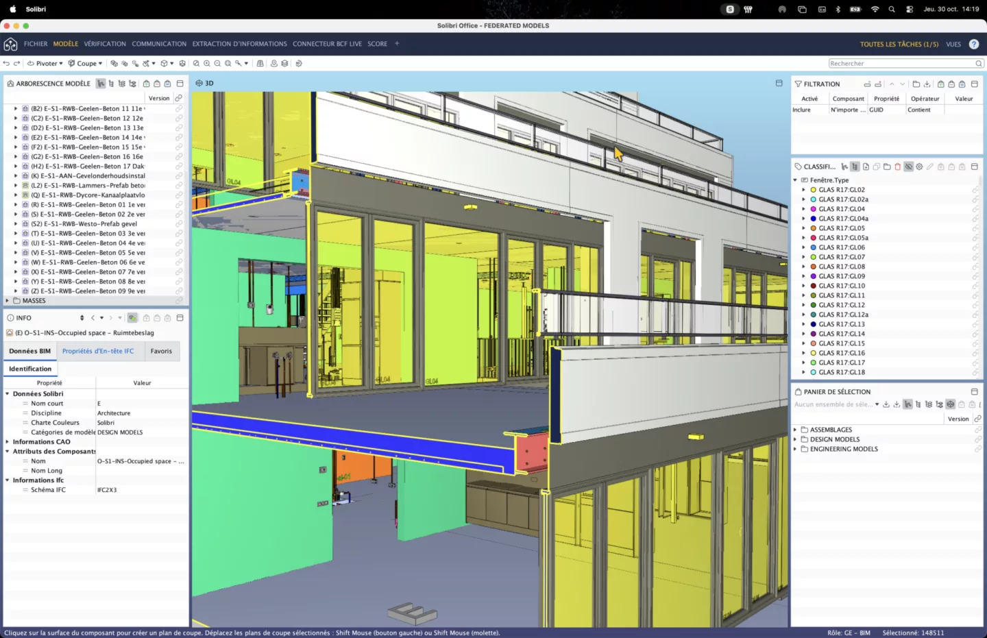This screenshot has width=987, height=638.
Task: Click the help question mark icon
Action: [x=974, y=44]
